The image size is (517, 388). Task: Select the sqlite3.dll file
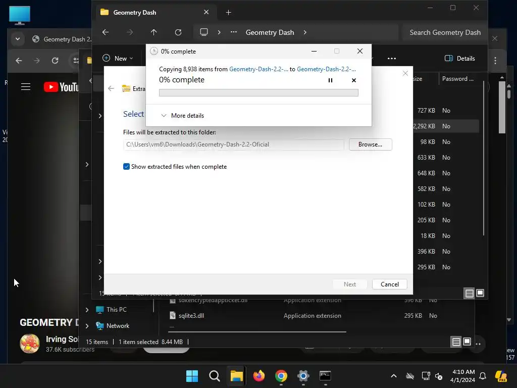(191, 316)
